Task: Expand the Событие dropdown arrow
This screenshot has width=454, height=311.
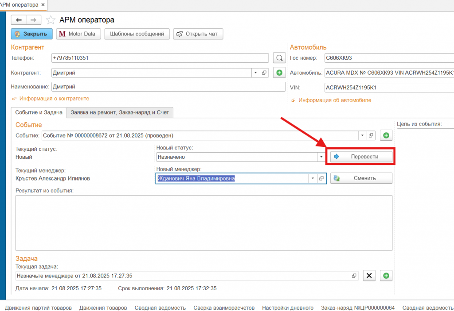Action: pos(362,135)
